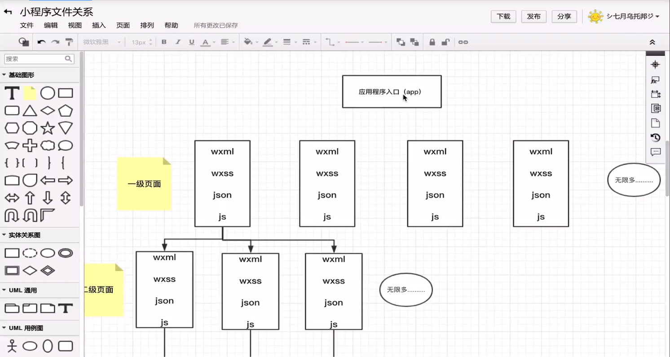Open the line dash style dropdown
670x357 pixels.
(x=309, y=42)
